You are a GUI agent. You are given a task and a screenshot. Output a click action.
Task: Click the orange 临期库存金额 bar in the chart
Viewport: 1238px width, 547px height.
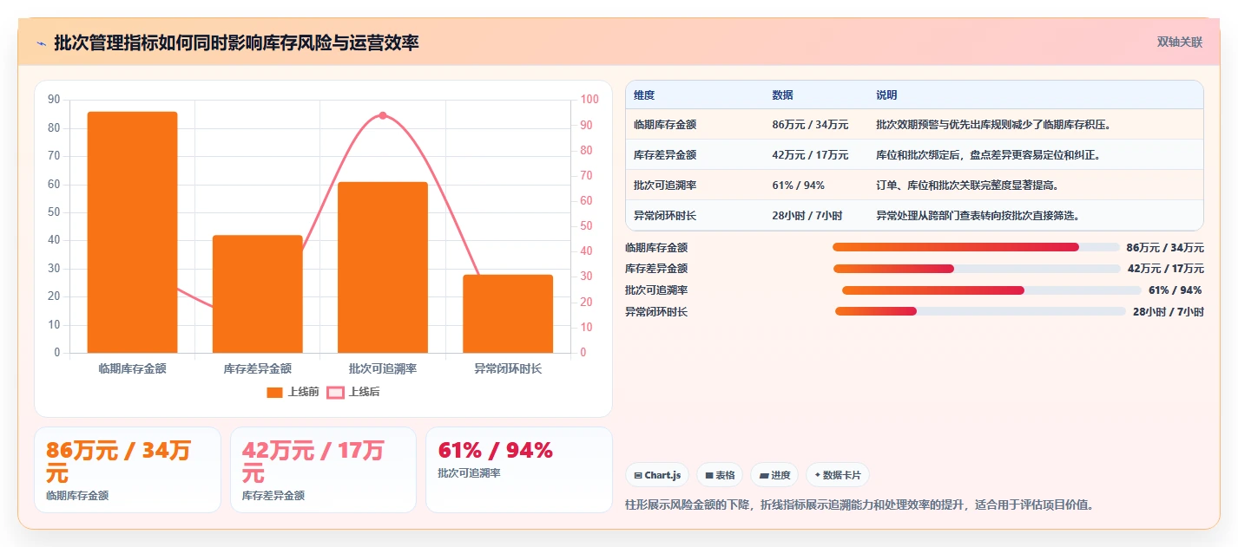click(x=132, y=232)
